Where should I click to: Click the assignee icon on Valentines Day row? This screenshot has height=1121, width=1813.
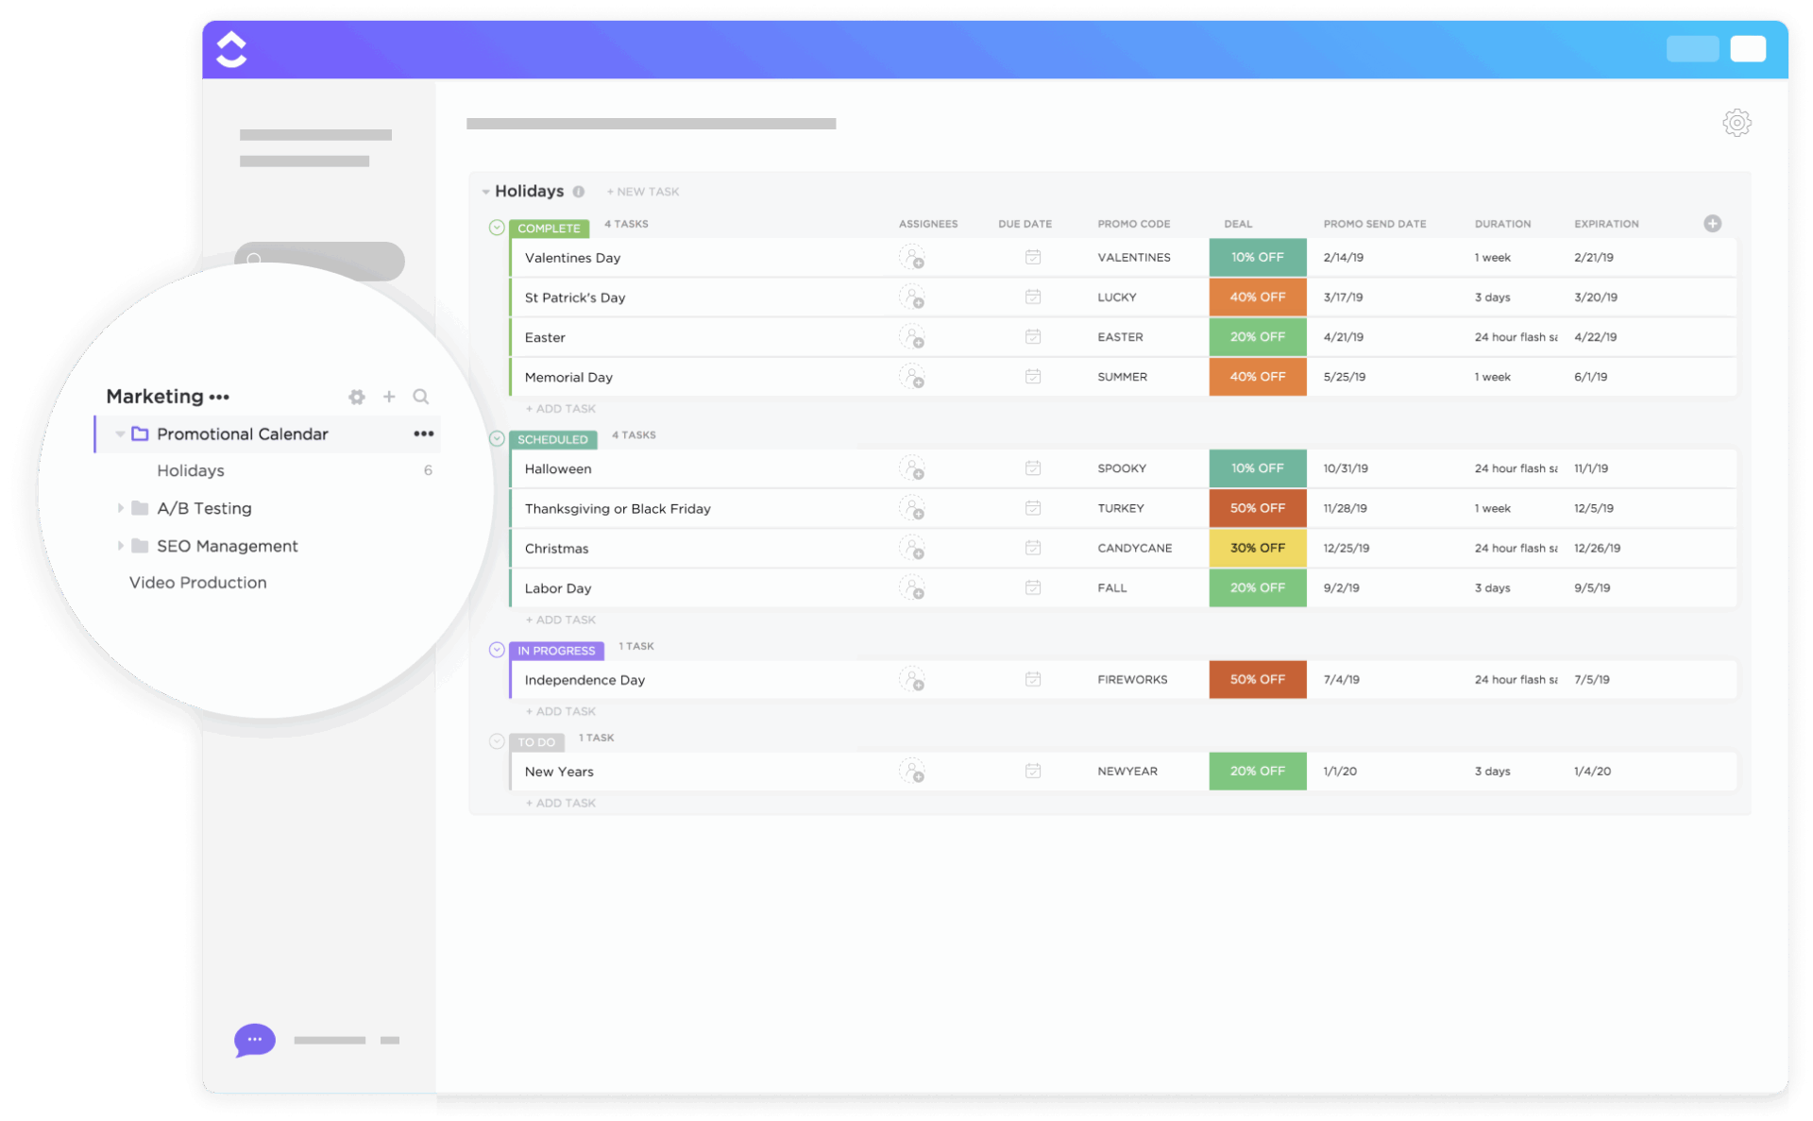pyautogui.click(x=913, y=257)
